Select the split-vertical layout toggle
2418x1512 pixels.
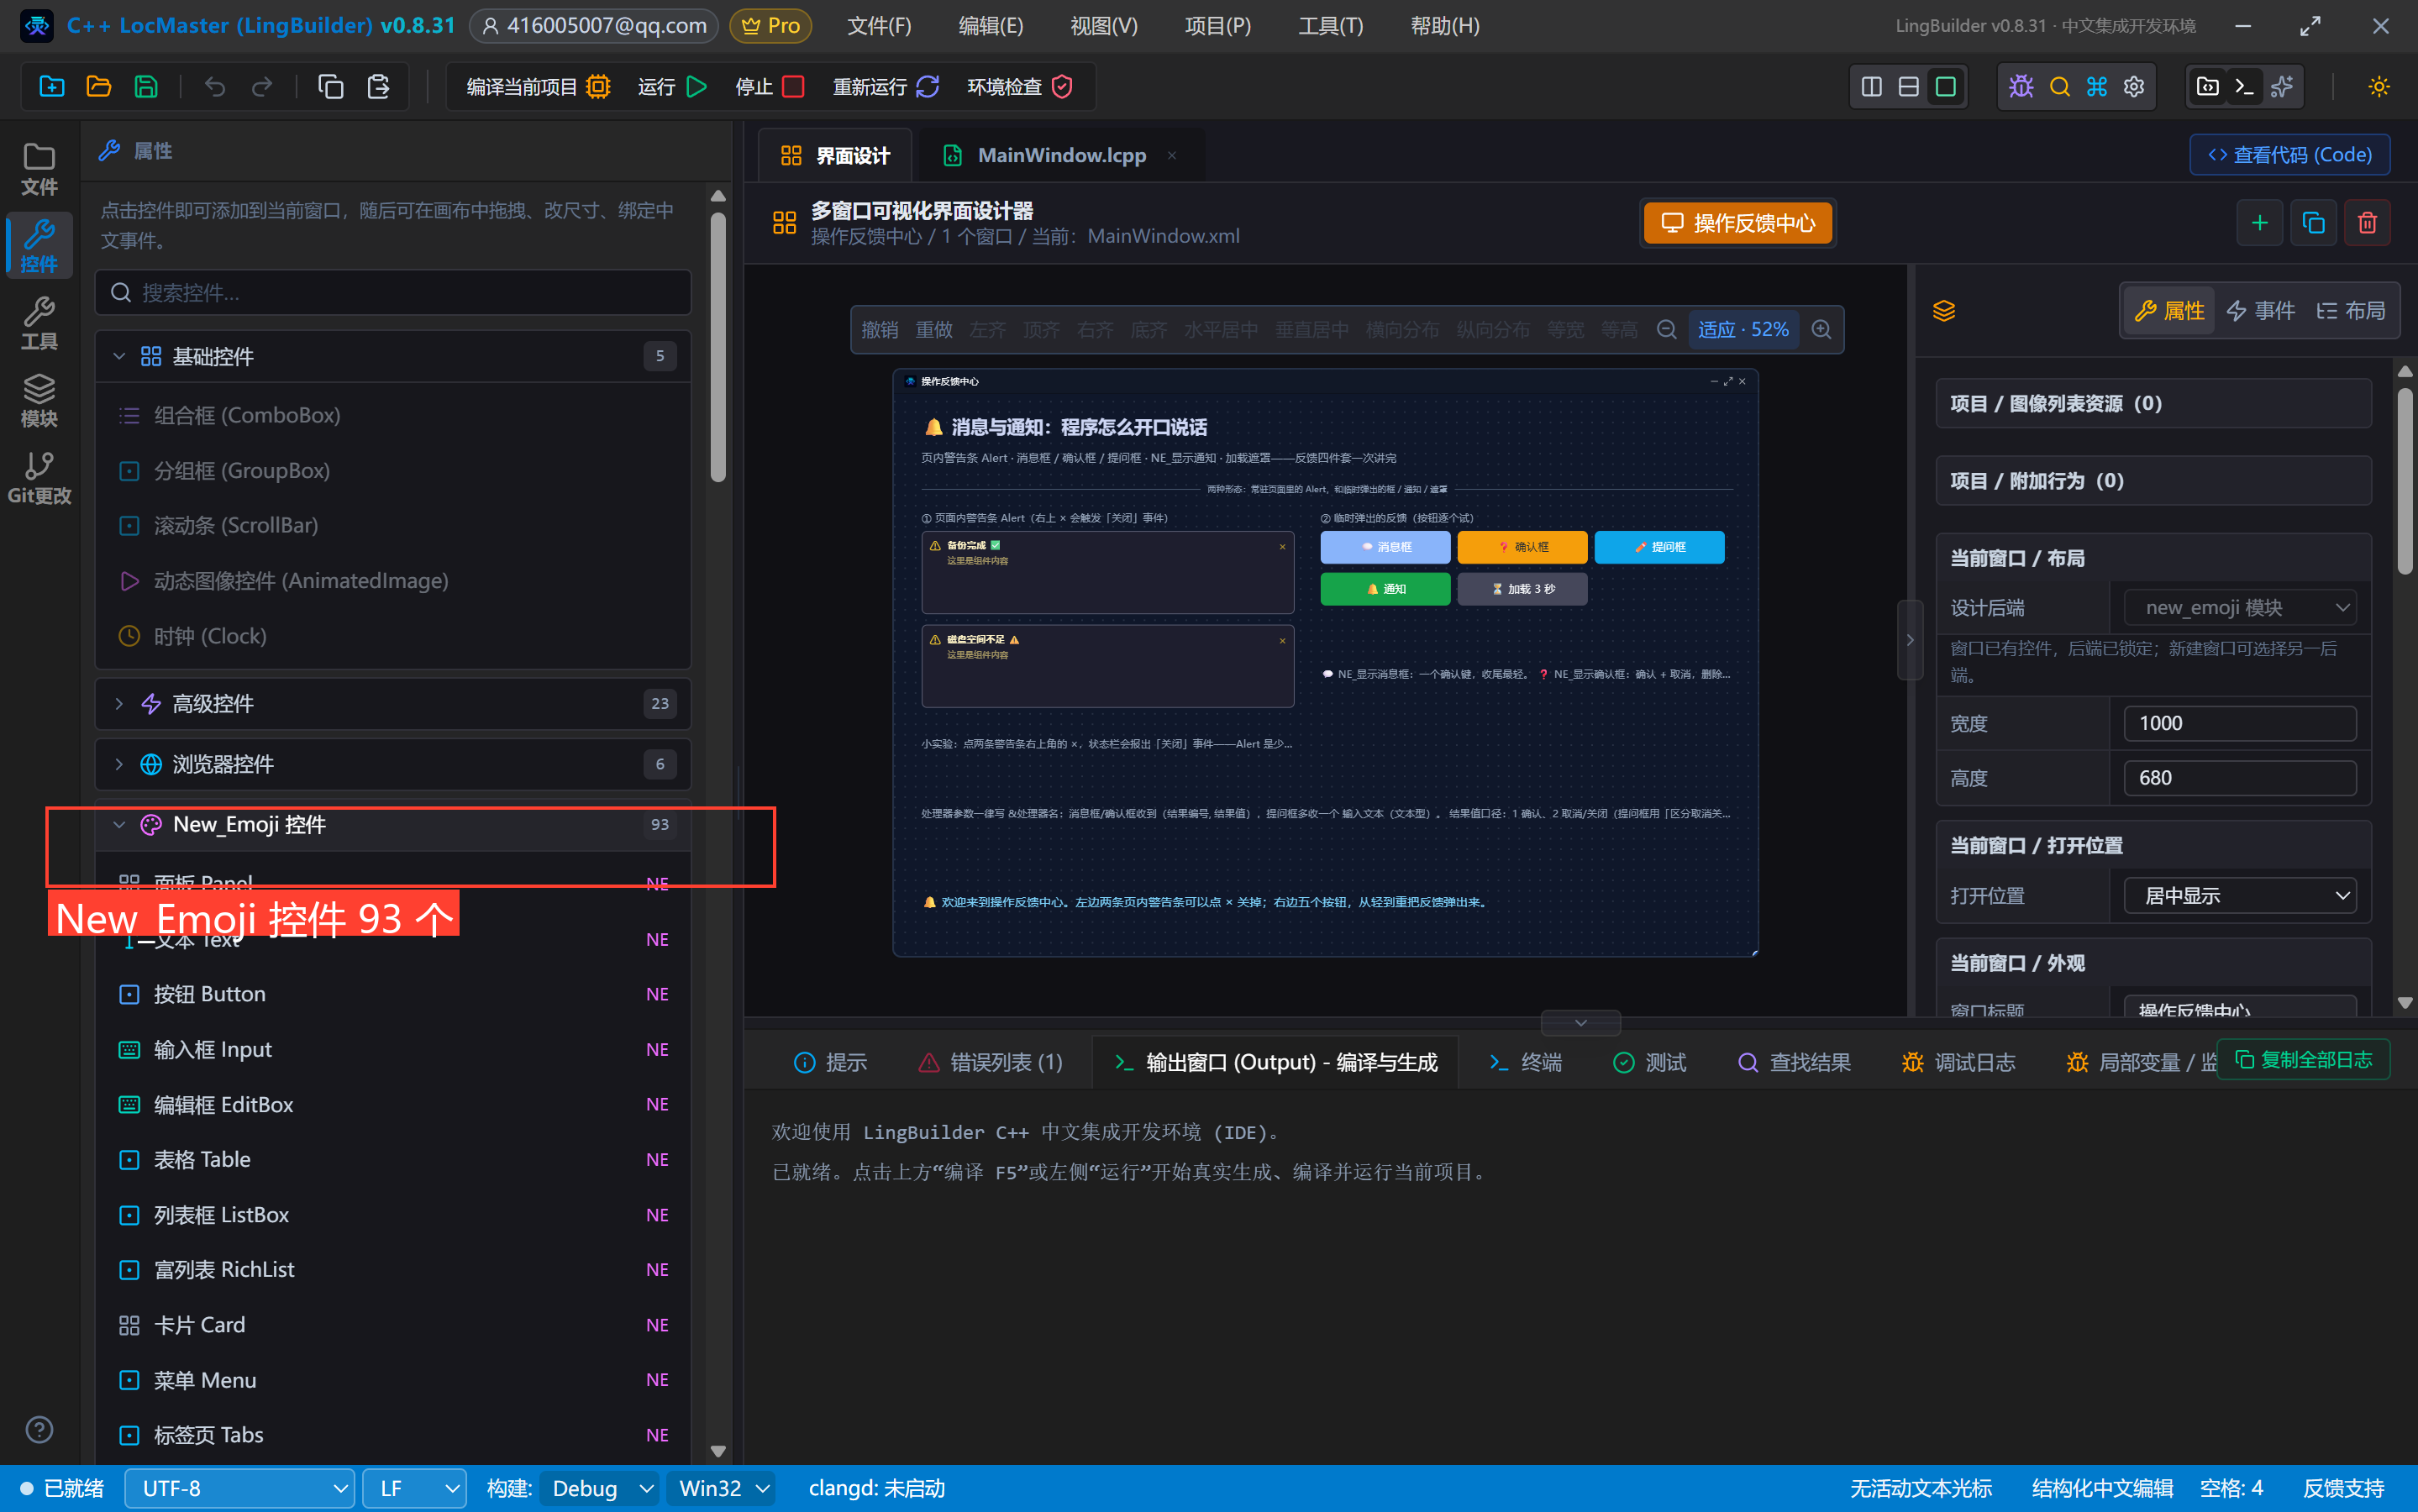click(x=1872, y=87)
